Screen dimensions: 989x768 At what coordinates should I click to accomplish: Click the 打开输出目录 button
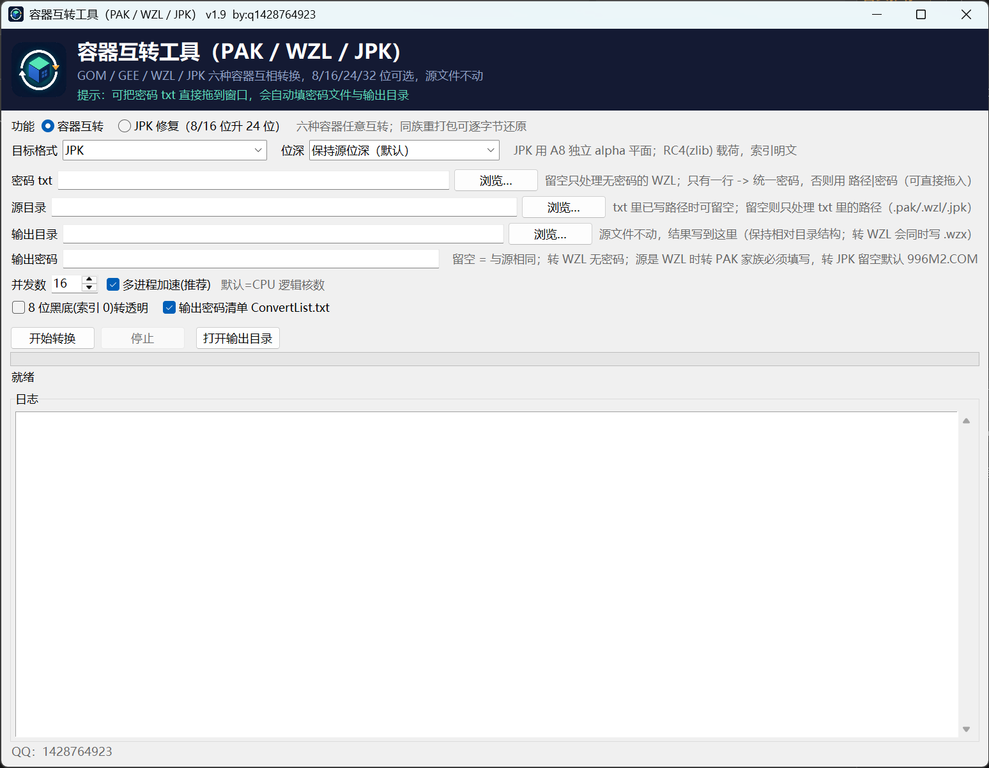click(x=238, y=338)
